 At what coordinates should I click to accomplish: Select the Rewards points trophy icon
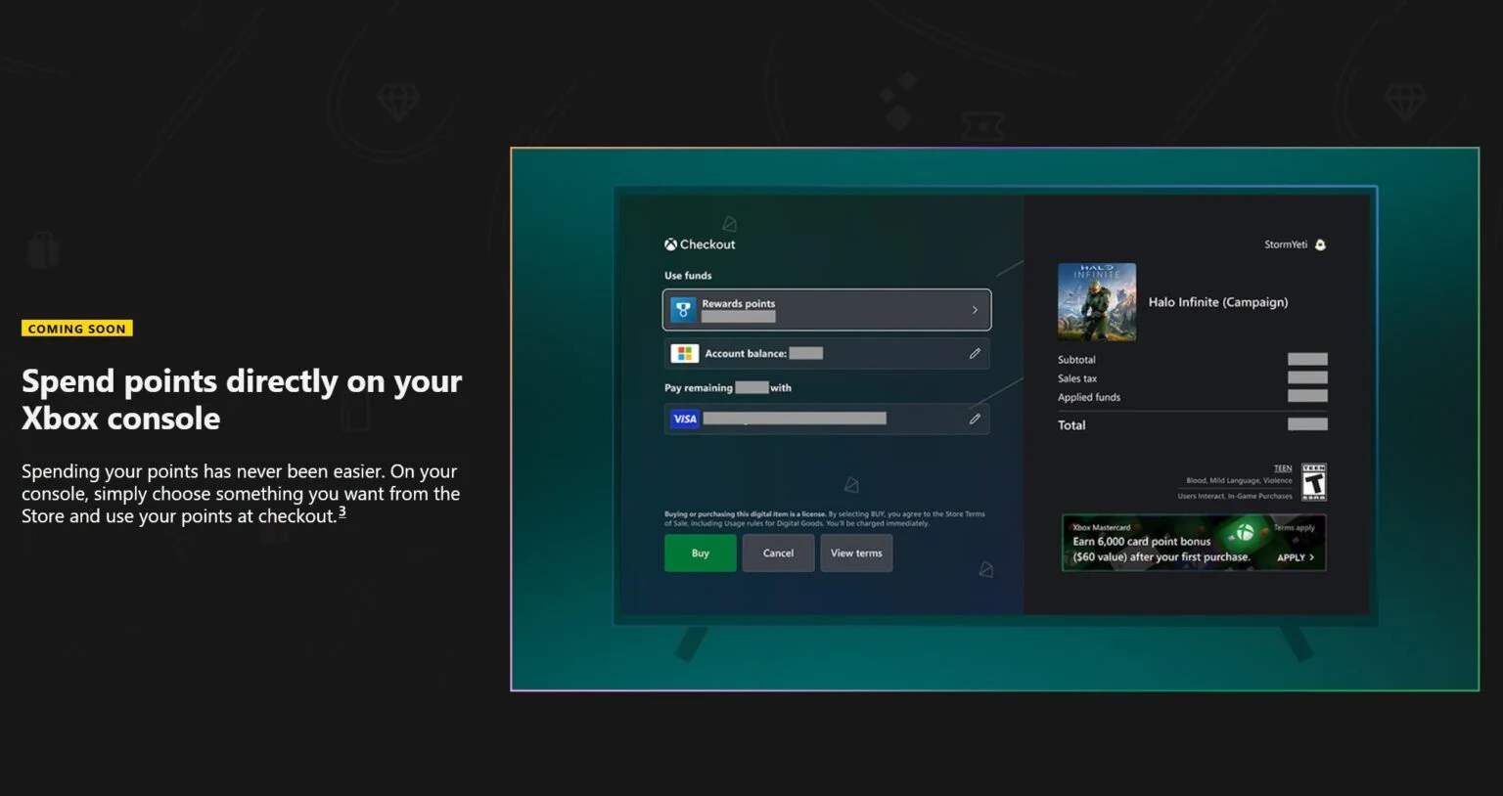point(683,310)
